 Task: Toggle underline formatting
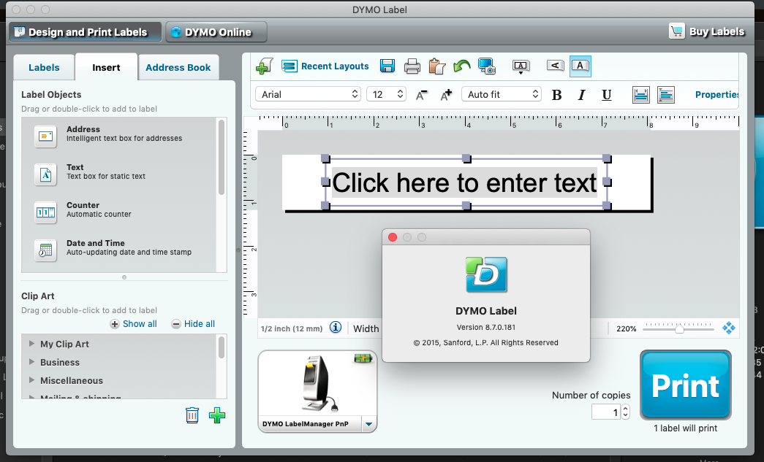pyautogui.click(x=607, y=95)
